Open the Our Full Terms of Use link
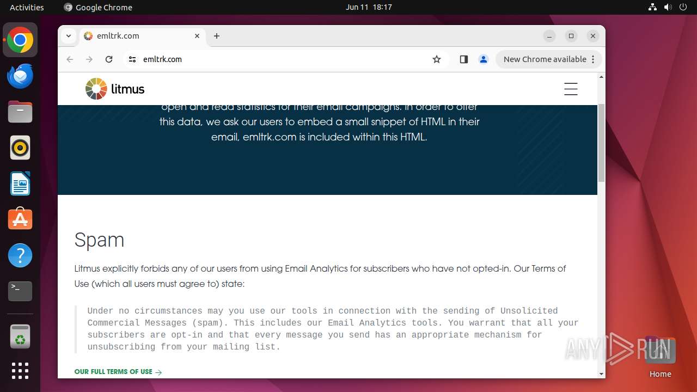The width and height of the screenshot is (697, 392). (x=118, y=372)
